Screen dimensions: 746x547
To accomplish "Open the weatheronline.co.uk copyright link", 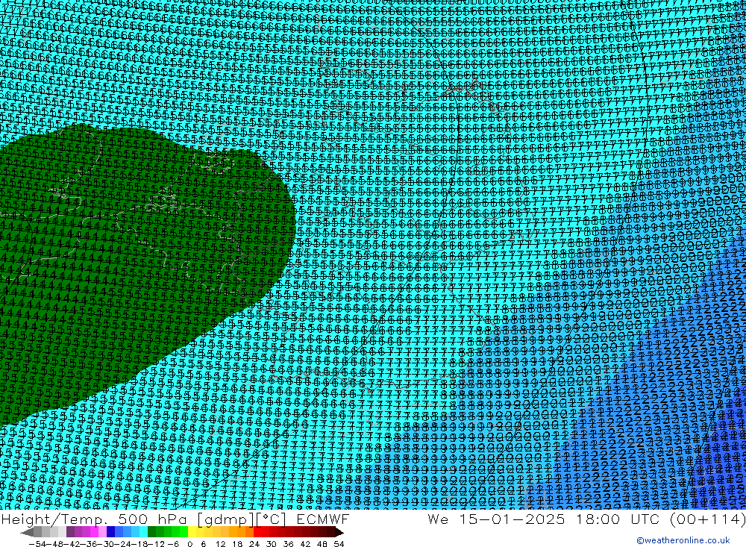I will click(683, 540).
